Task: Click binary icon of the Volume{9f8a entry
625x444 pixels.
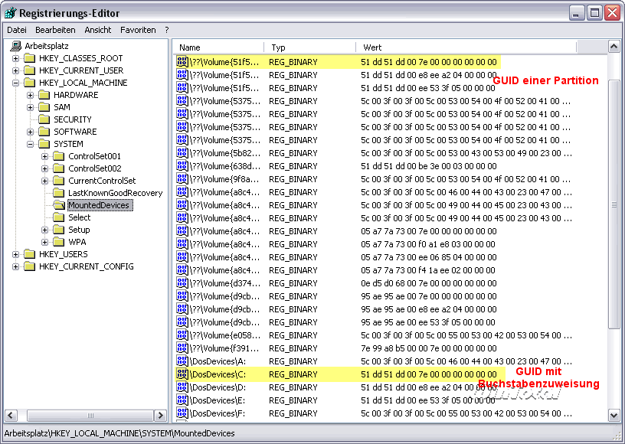Action: [x=182, y=179]
